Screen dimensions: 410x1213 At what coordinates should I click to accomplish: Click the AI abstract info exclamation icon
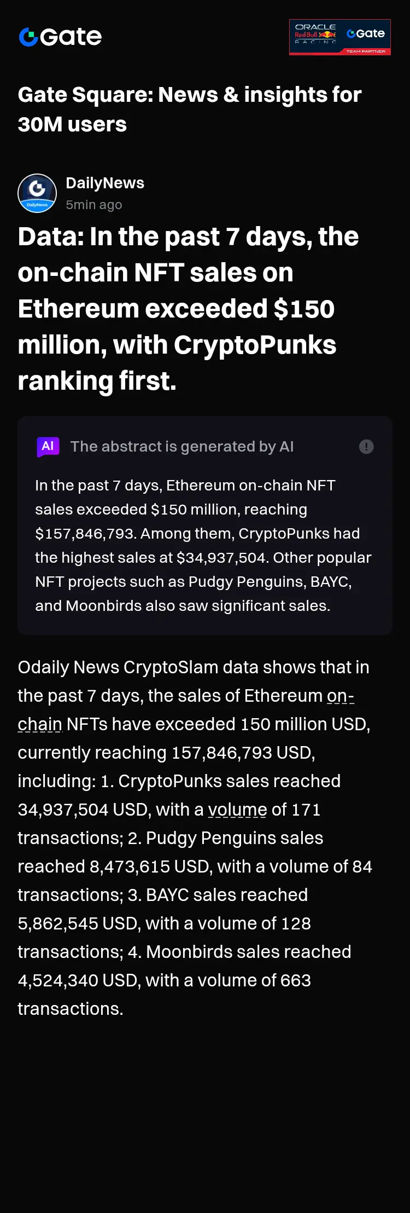click(x=366, y=447)
